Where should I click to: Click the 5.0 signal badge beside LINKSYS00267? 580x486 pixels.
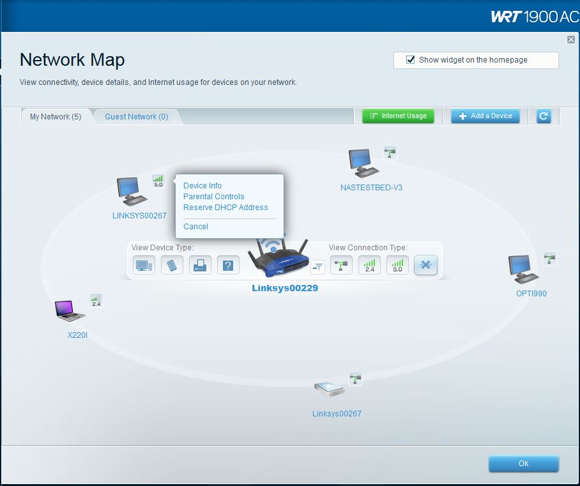(x=158, y=181)
